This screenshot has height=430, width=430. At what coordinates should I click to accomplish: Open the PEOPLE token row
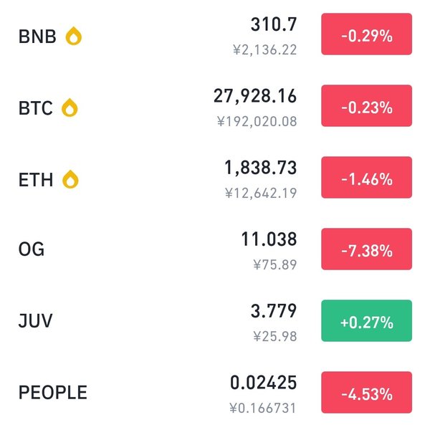point(215,394)
